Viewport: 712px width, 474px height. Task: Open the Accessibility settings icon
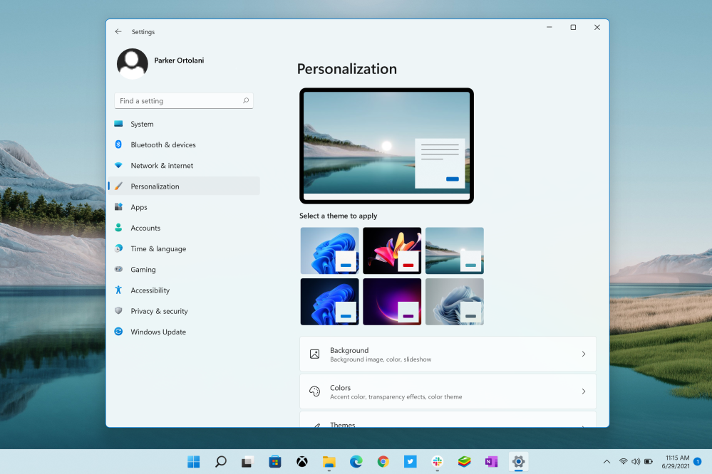118,290
